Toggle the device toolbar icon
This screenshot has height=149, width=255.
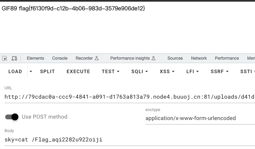click(14, 58)
